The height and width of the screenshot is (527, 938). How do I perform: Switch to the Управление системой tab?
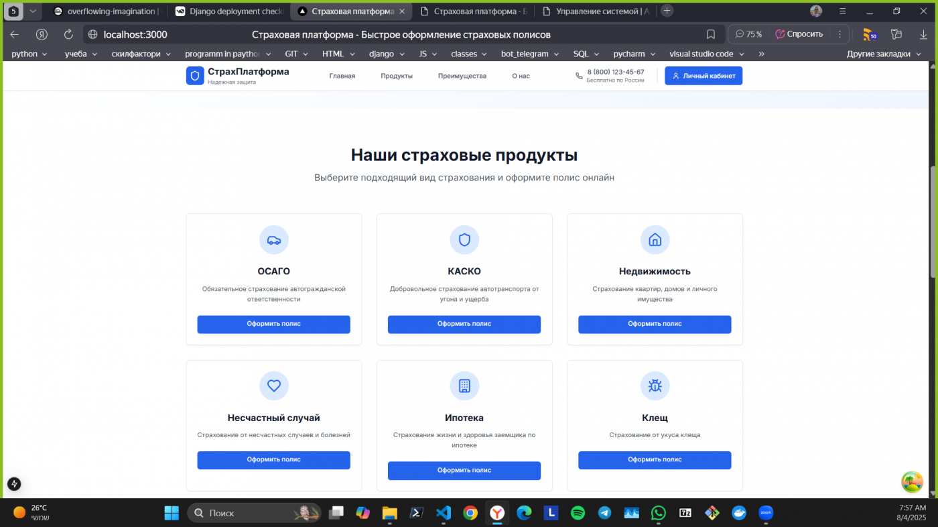[596, 11]
